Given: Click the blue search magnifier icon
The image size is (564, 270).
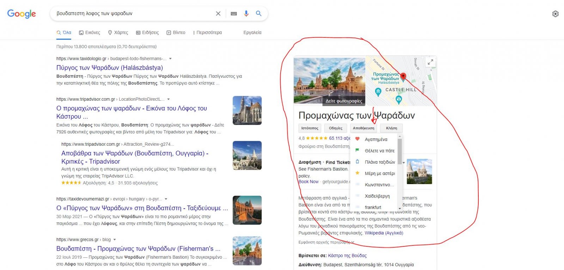Looking at the screenshot, I should coord(259,13).
